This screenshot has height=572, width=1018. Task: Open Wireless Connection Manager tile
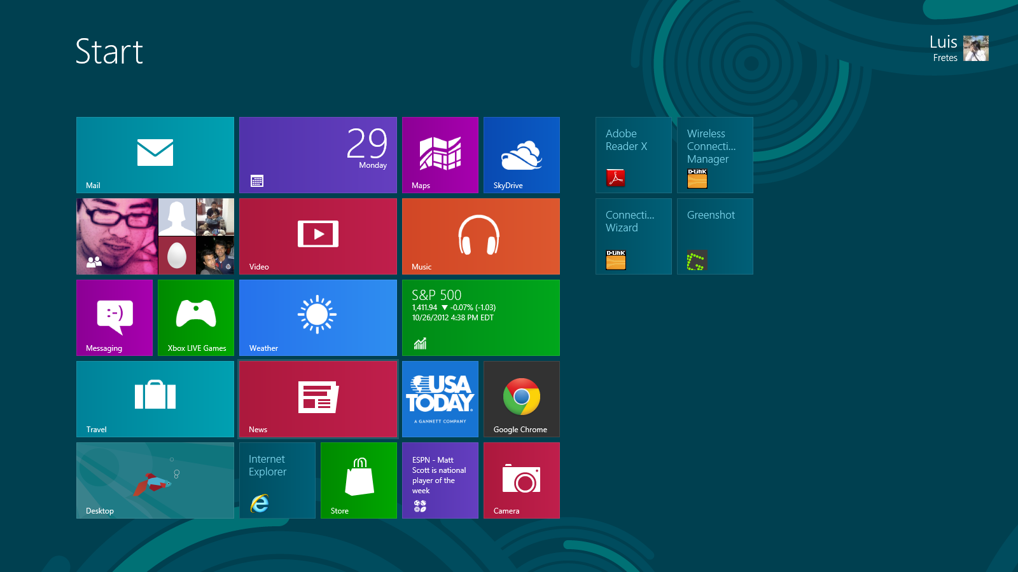coord(715,155)
